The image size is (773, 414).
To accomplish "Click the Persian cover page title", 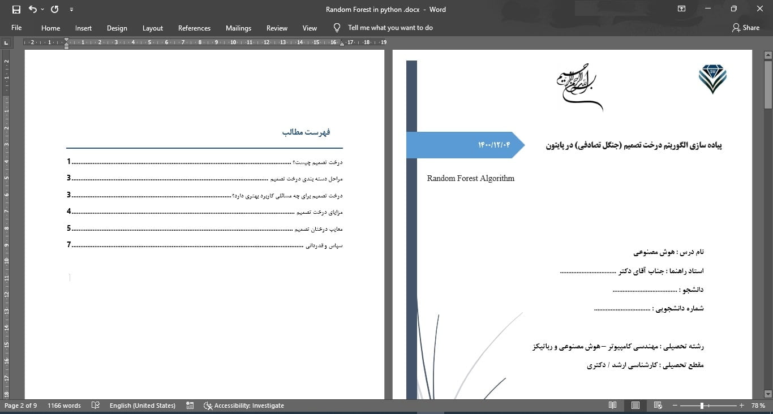I will click(634, 145).
